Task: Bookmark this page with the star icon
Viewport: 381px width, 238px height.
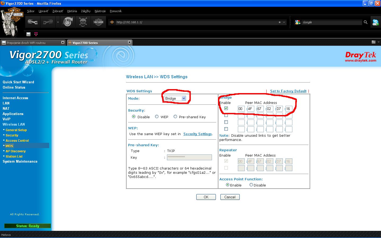Action: click(279, 22)
